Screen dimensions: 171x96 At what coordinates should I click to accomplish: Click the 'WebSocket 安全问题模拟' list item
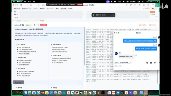[x=26, y=71]
